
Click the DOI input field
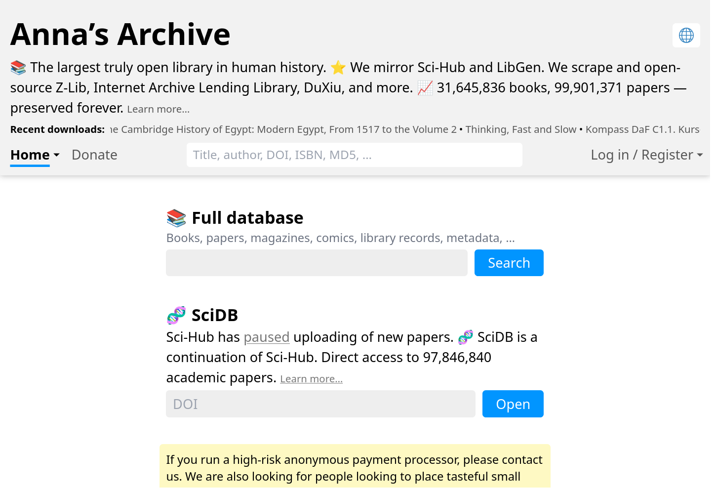pyautogui.click(x=320, y=404)
